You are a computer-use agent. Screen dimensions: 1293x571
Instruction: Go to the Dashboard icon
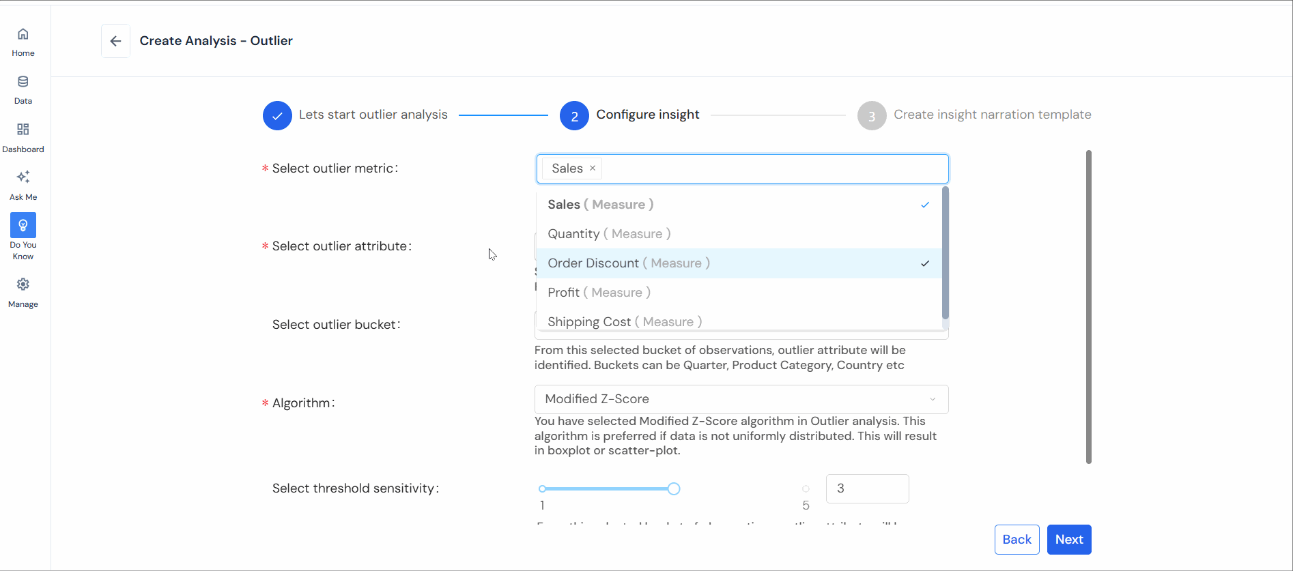point(23,130)
